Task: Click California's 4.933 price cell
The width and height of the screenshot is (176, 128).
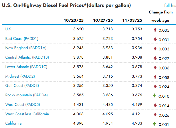Action: pyautogui.click(x=137, y=123)
